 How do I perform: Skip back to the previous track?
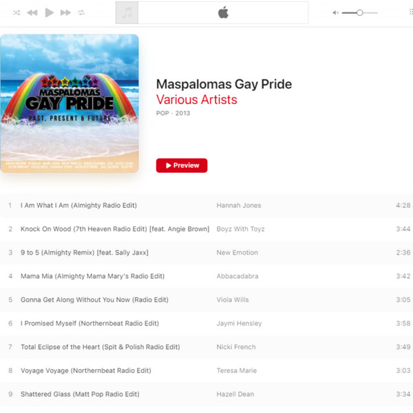[x=32, y=12]
